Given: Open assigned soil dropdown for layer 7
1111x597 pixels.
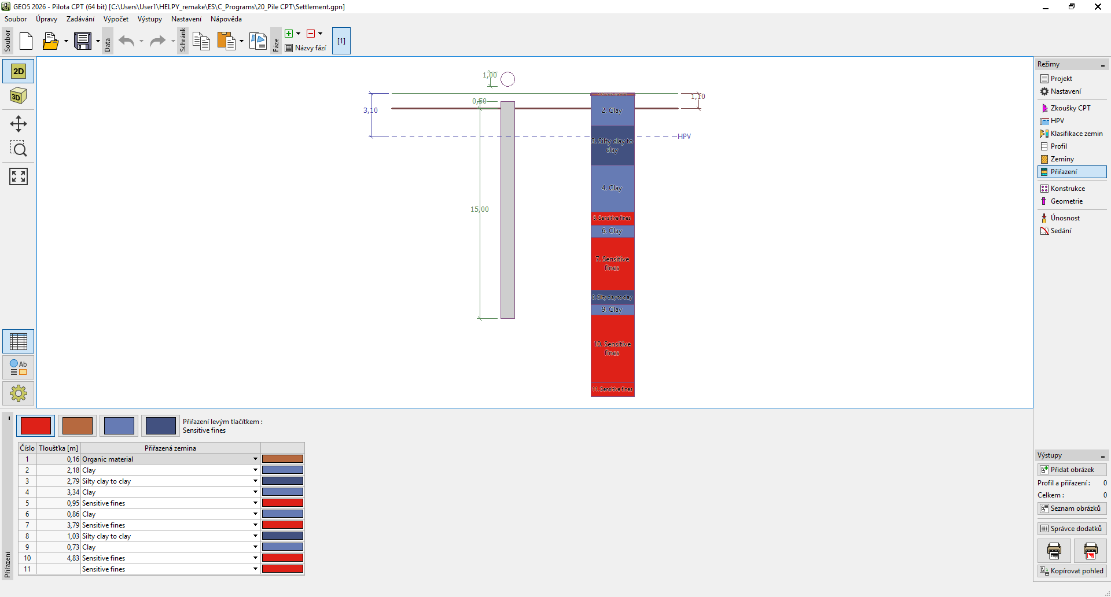Looking at the screenshot, I should pyautogui.click(x=255, y=525).
